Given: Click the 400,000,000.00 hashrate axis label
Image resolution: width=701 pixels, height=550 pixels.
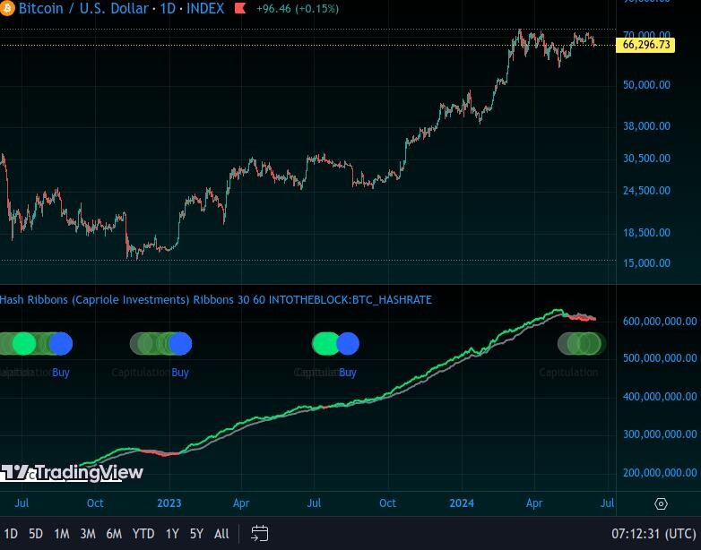Looking at the screenshot, I should pos(660,396).
